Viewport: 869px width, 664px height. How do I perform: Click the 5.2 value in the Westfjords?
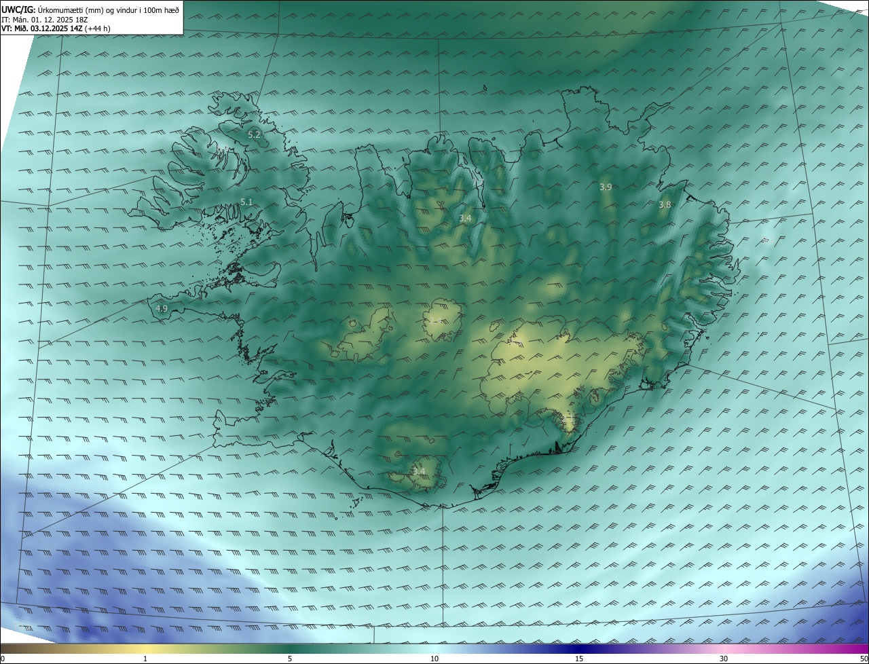(x=254, y=135)
